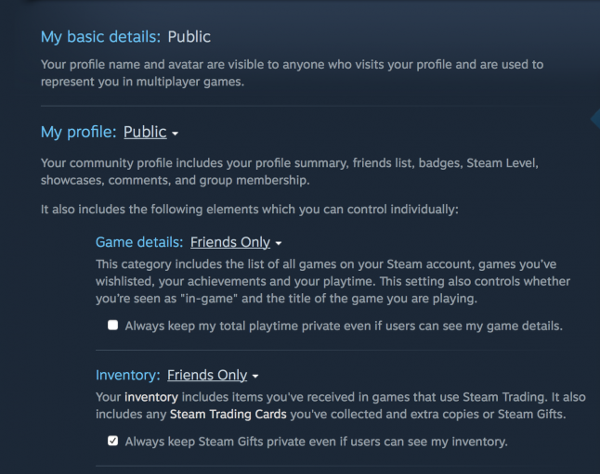Viewport: 600px width, 474px height.
Task: Click the community profile description paragraph
Action: [x=290, y=172]
